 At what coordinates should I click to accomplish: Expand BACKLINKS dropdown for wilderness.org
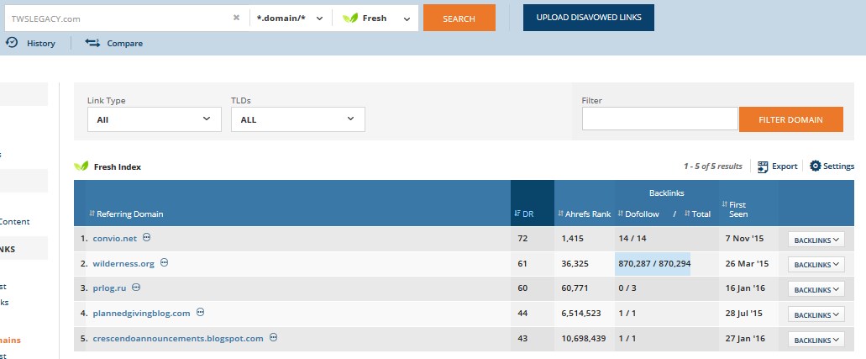[x=816, y=264]
